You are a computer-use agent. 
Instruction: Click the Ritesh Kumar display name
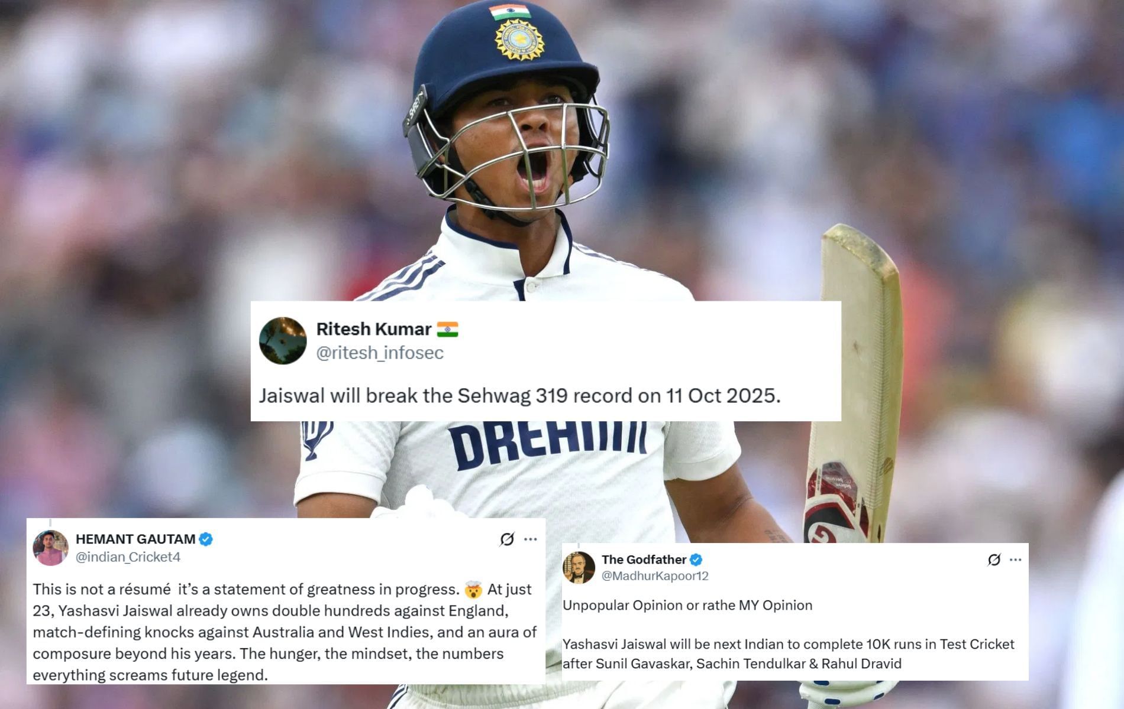pos(374,329)
